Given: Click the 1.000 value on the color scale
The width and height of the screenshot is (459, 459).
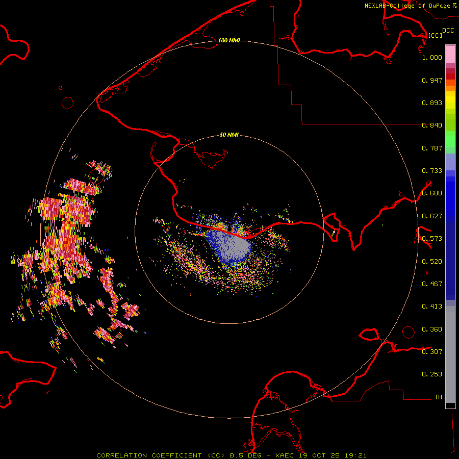Looking at the screenshot, I should click(x=432, y=57).
